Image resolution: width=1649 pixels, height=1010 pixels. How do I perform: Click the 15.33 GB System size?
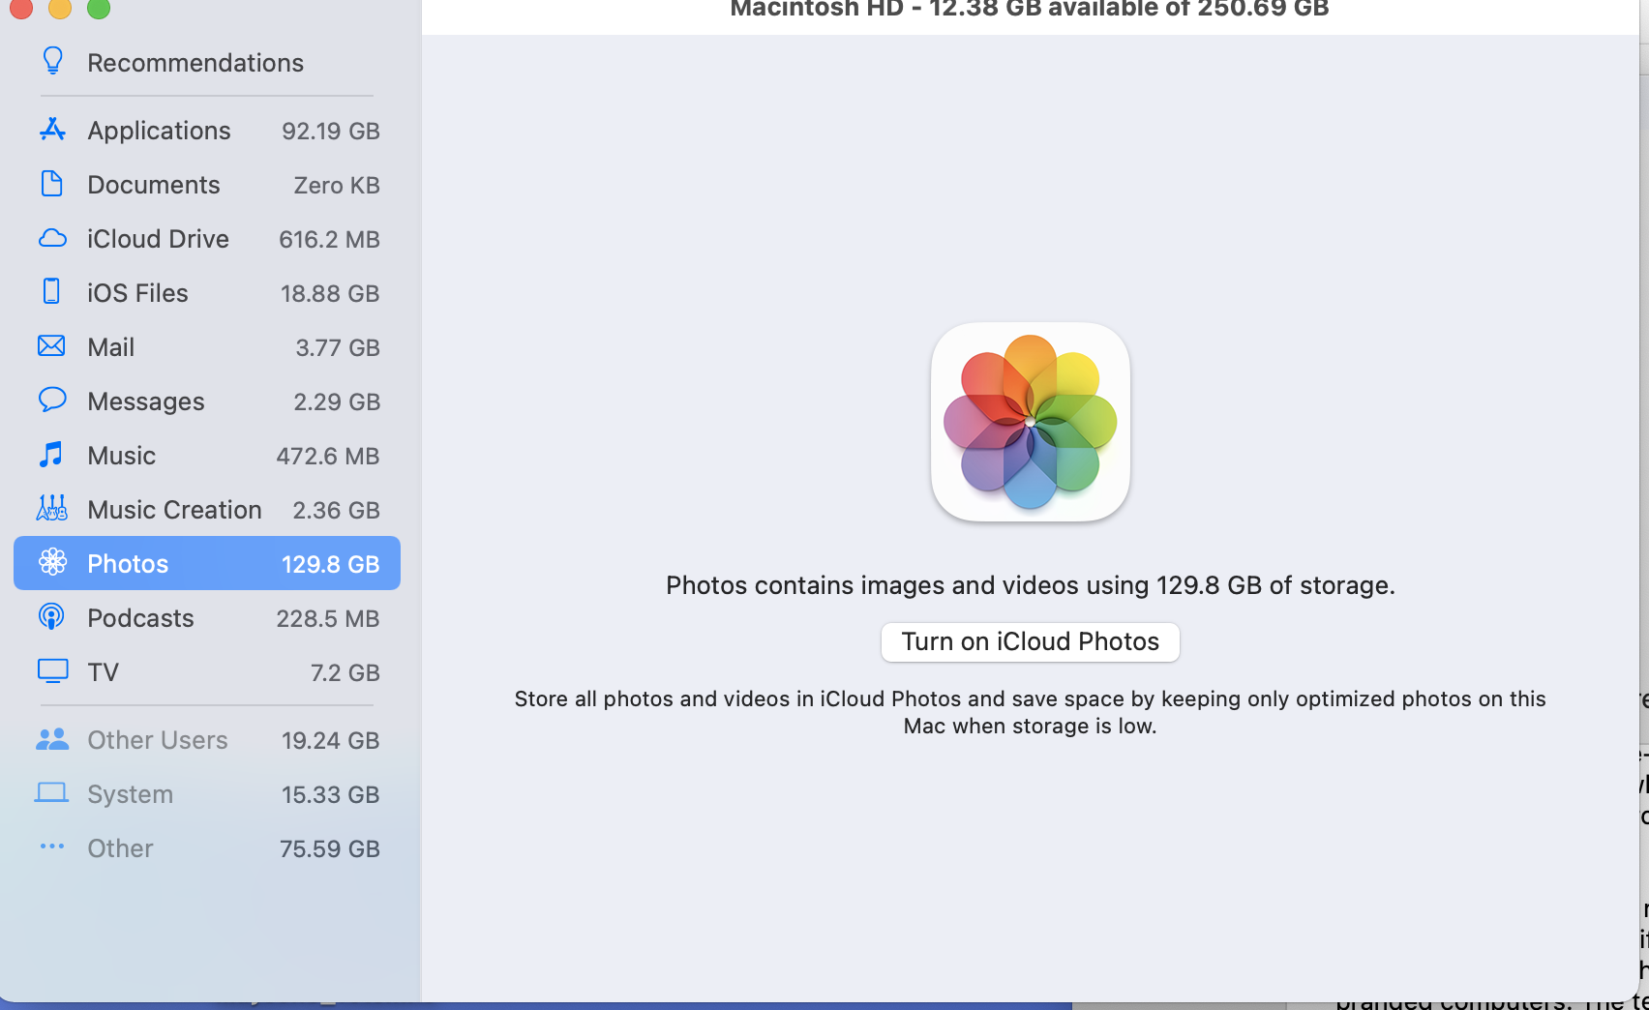[331, 794]
